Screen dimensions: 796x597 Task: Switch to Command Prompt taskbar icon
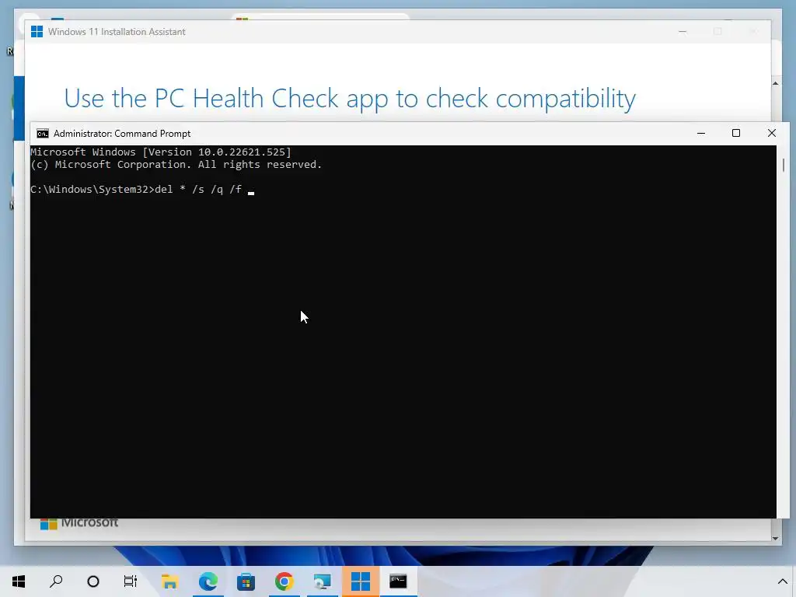(398, 581)
